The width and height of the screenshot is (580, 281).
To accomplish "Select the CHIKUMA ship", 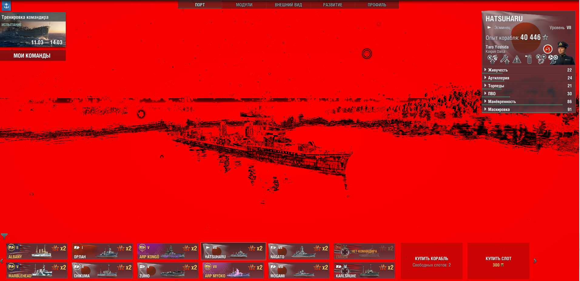I will tap(102, 270).
